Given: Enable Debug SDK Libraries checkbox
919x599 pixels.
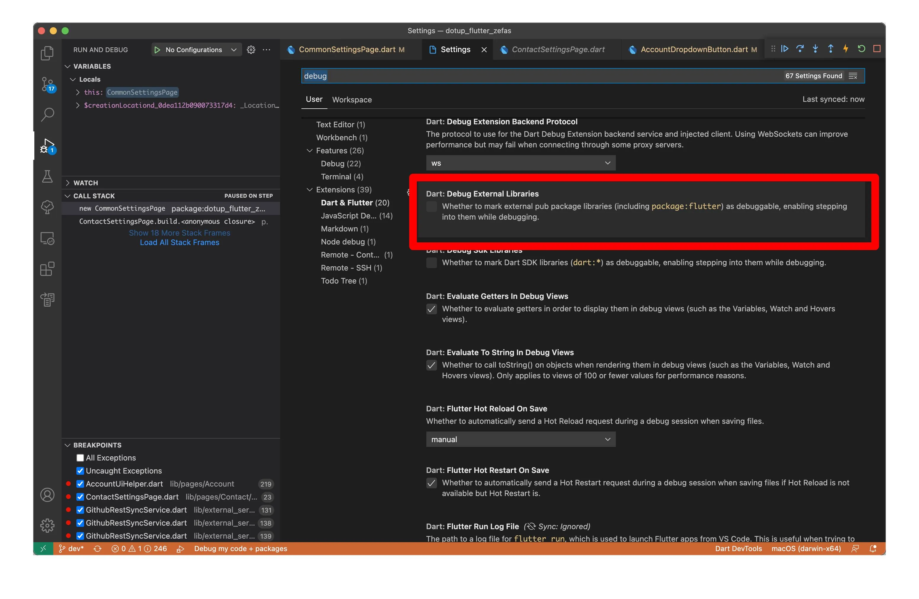Looking at the screenshot, I should [x=431, y=263].
